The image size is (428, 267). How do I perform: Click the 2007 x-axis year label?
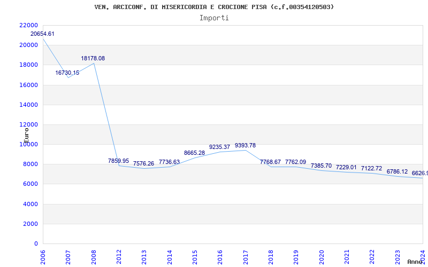pos(68,257)
